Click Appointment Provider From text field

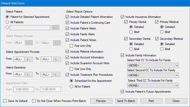[x=19, y=59]
